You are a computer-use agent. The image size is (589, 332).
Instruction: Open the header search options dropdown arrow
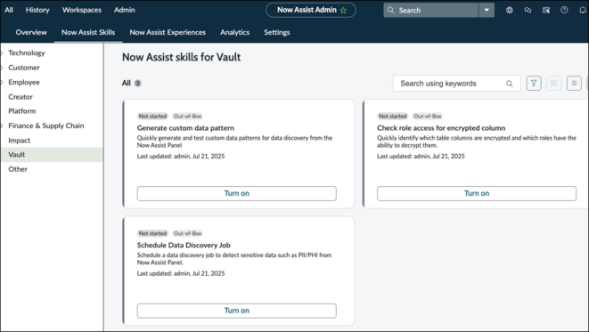pos(487,10)
